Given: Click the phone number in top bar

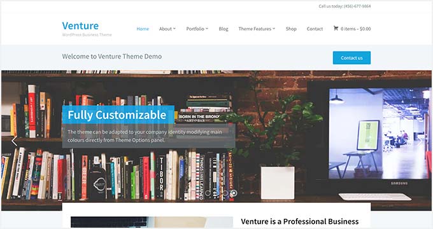Looking at the screenshot, I should pos(357,6).
